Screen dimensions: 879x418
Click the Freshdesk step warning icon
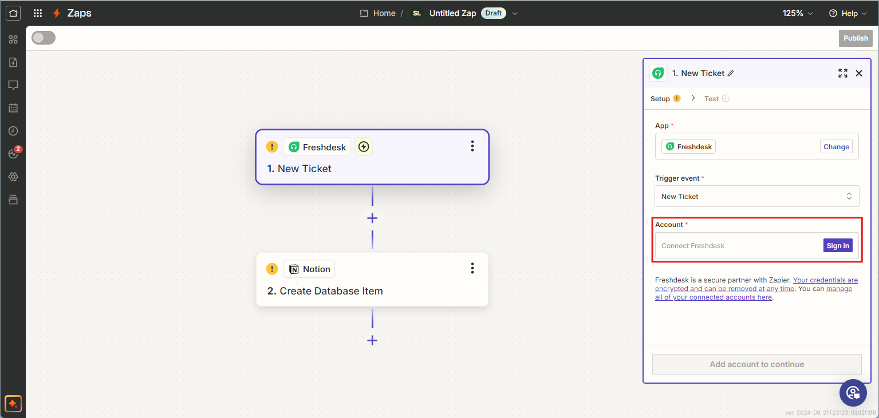272,147
